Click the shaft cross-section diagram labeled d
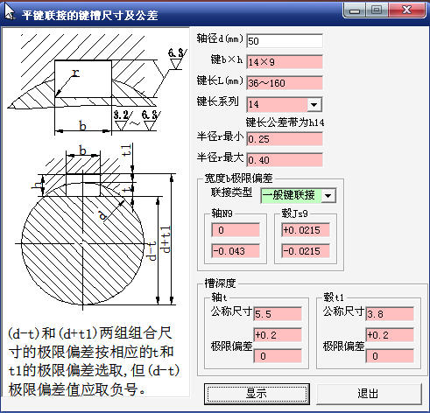 click(x=82, y=243)
